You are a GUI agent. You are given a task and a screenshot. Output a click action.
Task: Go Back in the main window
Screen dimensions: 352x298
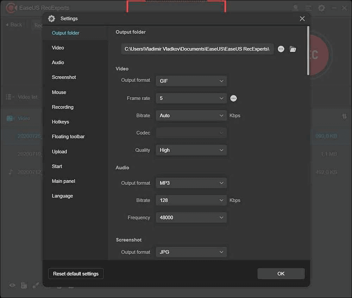point(14,25)
